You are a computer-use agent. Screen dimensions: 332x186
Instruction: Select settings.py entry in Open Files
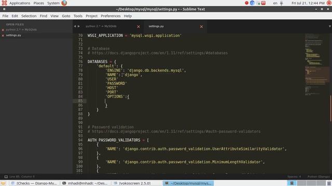click(13, 35)
